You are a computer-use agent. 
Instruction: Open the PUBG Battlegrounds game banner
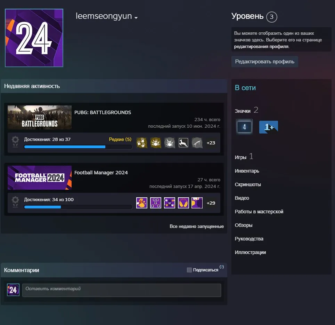coord(40,117)
